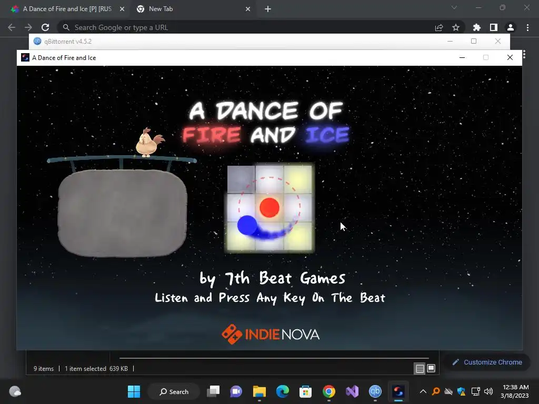The image size is (539, 404).
Task: Click the blue ice planet
Action: click(247, 225)
